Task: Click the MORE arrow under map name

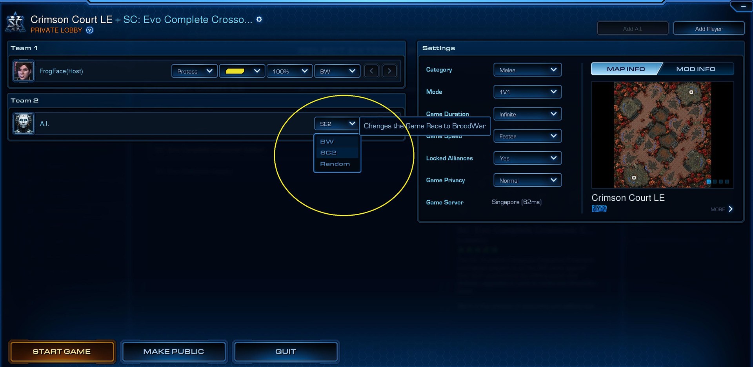Action: (x=730, y=209)
